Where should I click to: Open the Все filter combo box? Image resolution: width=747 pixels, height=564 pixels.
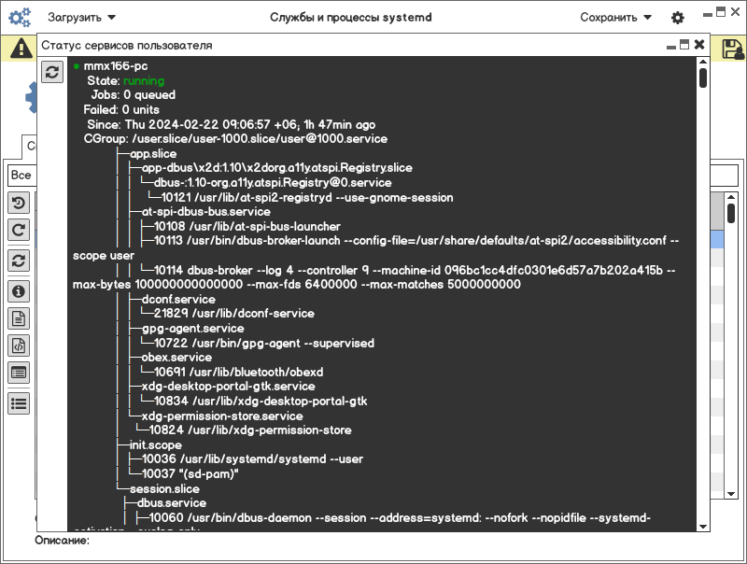pyautogui.click(x=21, y=176)
